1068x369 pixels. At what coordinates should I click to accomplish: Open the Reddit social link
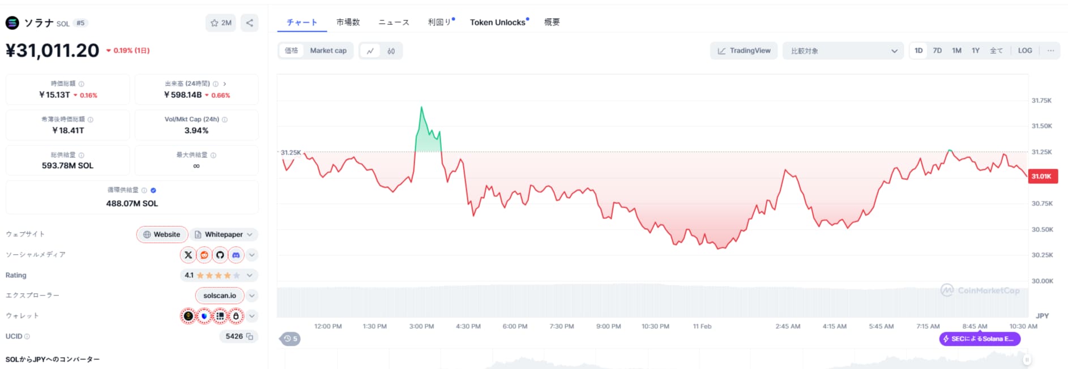(x=204, y=255)
